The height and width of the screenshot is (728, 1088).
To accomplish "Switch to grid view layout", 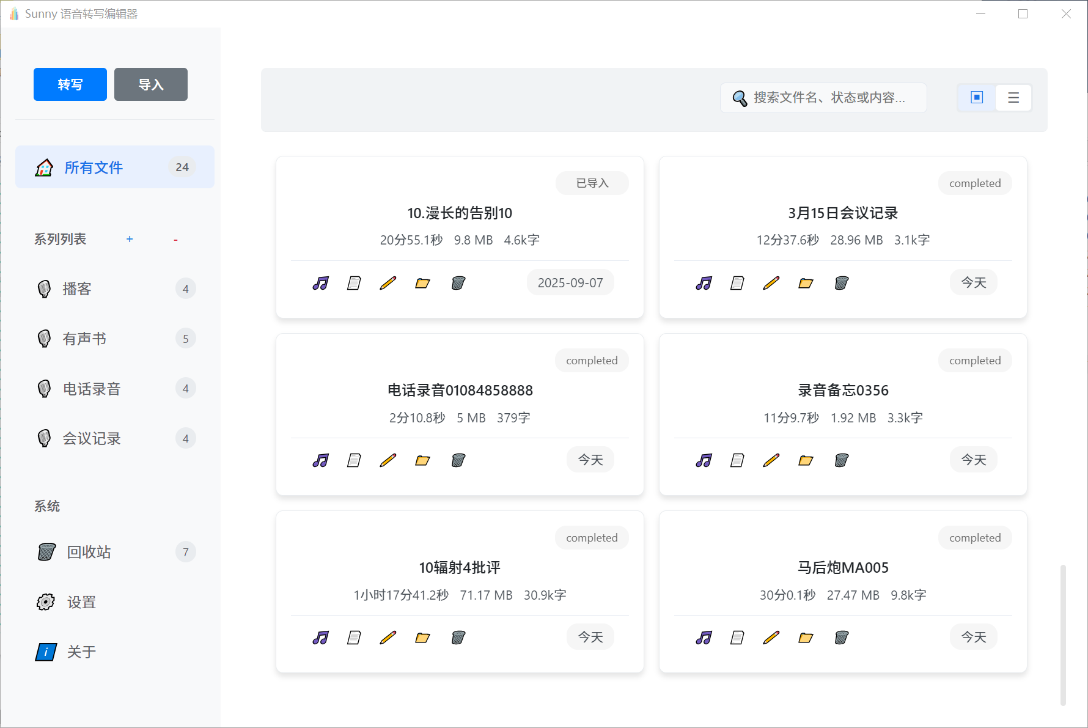I will point(976,97).
